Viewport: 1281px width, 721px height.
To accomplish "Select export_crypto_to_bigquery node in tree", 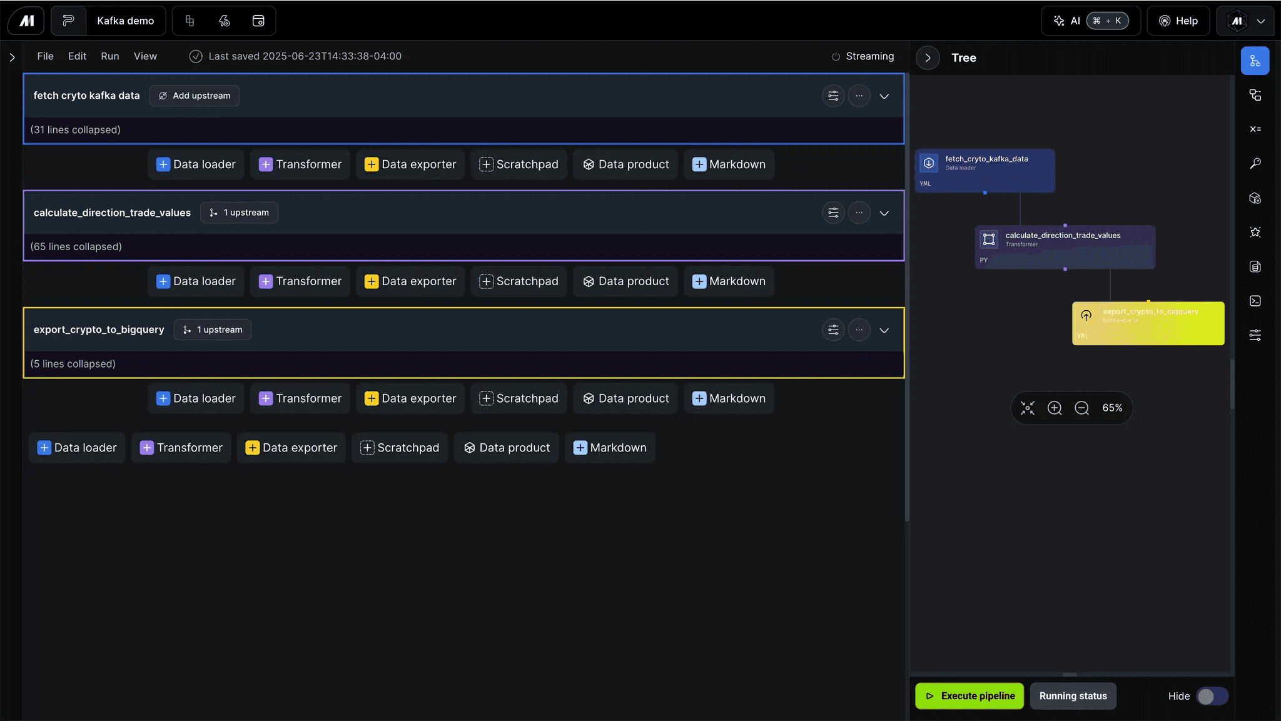I will [x=1148, y=323].
